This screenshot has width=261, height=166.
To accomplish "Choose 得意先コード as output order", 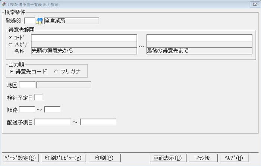I will click(12, 71).
